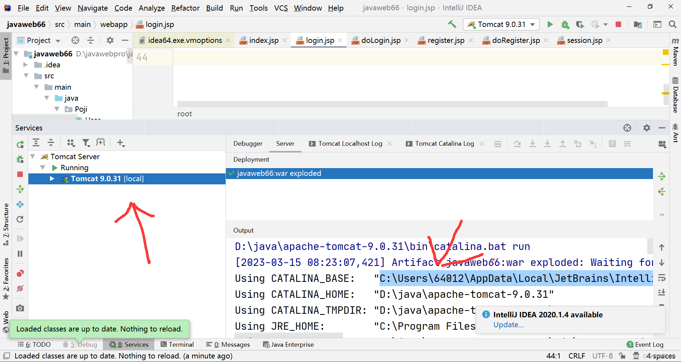Expand the .idea folder
The width and height of the screenshot is (681, 362).
point(26,65)
